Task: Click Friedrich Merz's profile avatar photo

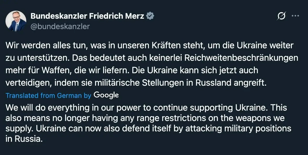Action: (16, 21)
